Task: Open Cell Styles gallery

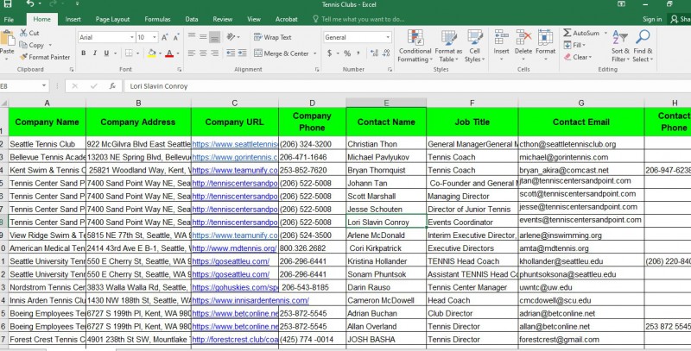Action: (x=474, y=47)
